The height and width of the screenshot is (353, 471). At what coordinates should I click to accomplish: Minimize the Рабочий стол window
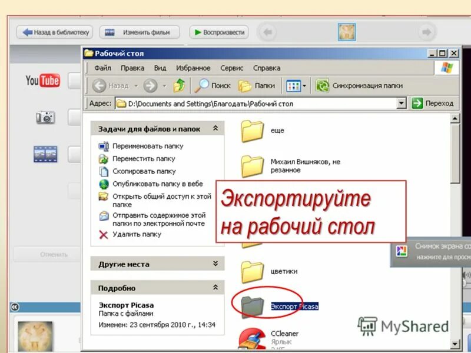pyautogui.click(x=432, y=54)
